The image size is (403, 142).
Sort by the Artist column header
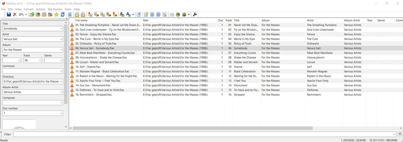[x=324, y=20]
